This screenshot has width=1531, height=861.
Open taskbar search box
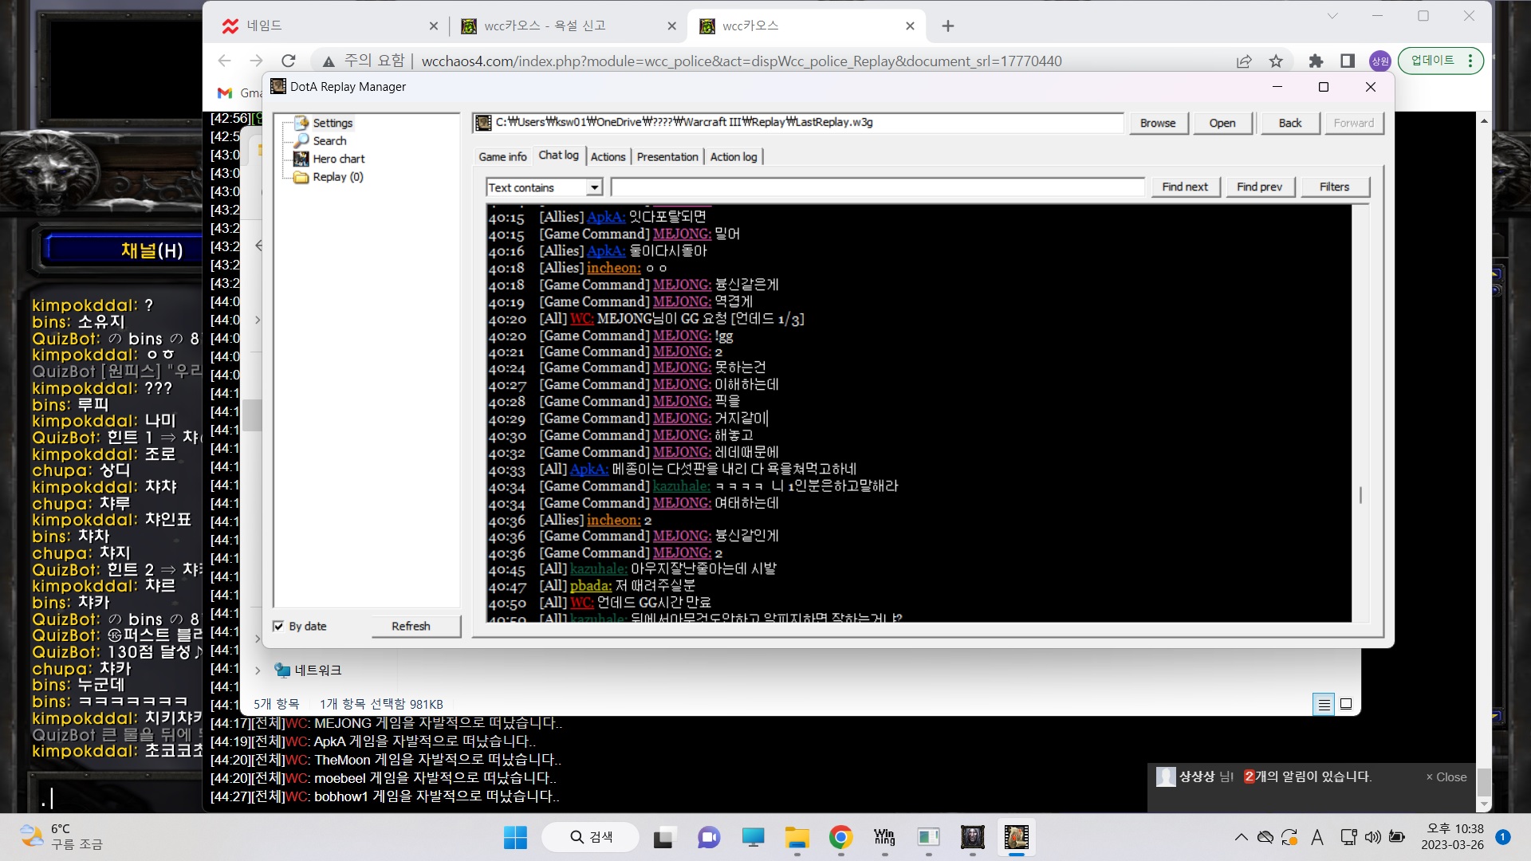591,837
